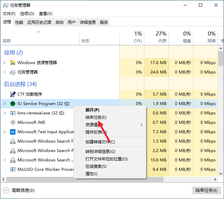Viewport: 224px width, 199px height.
Task: Click the Task Manager title bar icon
Action: 6,5
